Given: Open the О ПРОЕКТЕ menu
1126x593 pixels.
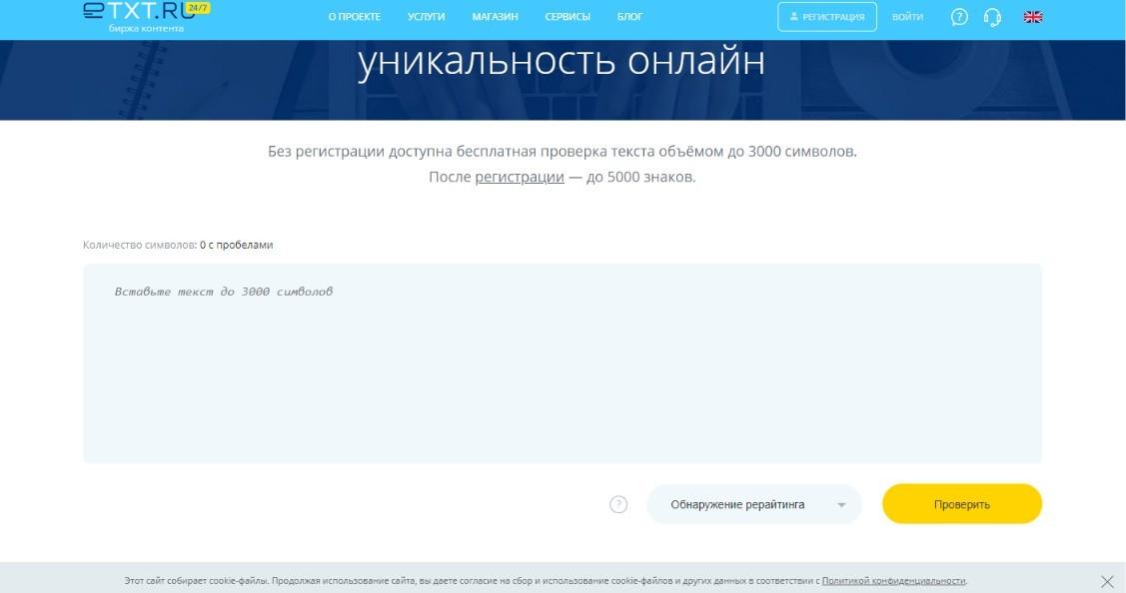Looking at the screenshot, I should coord(354,17).
